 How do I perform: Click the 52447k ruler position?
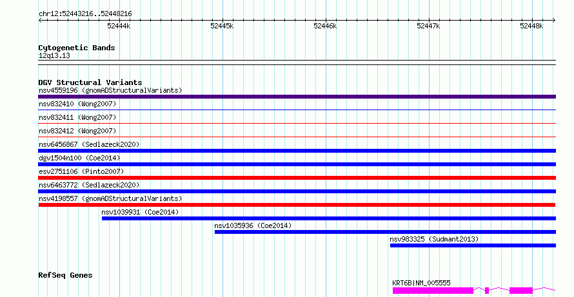pyautogui.click(x=428, y=26)
